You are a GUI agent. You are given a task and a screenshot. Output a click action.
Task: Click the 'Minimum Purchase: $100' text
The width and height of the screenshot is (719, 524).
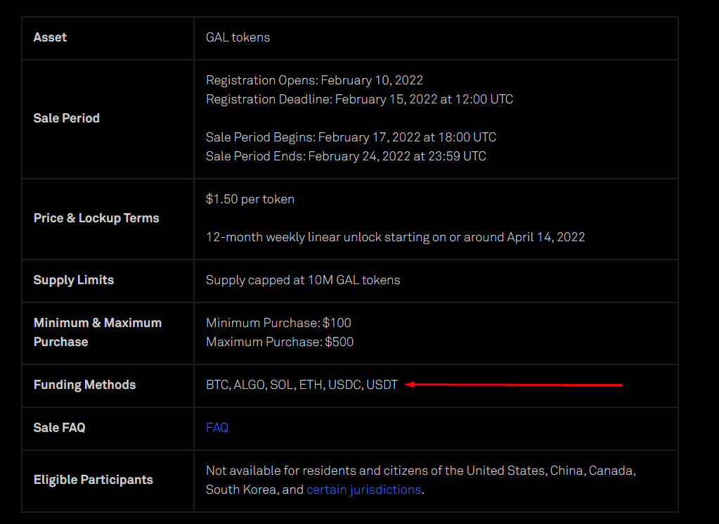tap(278, 323)
